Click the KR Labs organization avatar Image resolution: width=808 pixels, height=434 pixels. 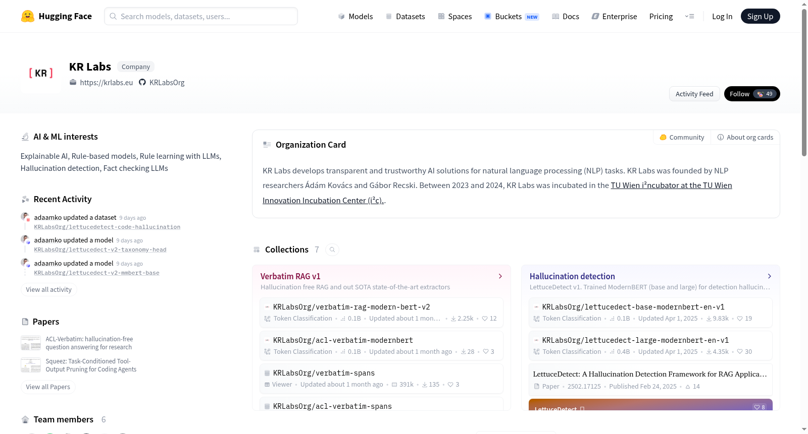[41, 74]
